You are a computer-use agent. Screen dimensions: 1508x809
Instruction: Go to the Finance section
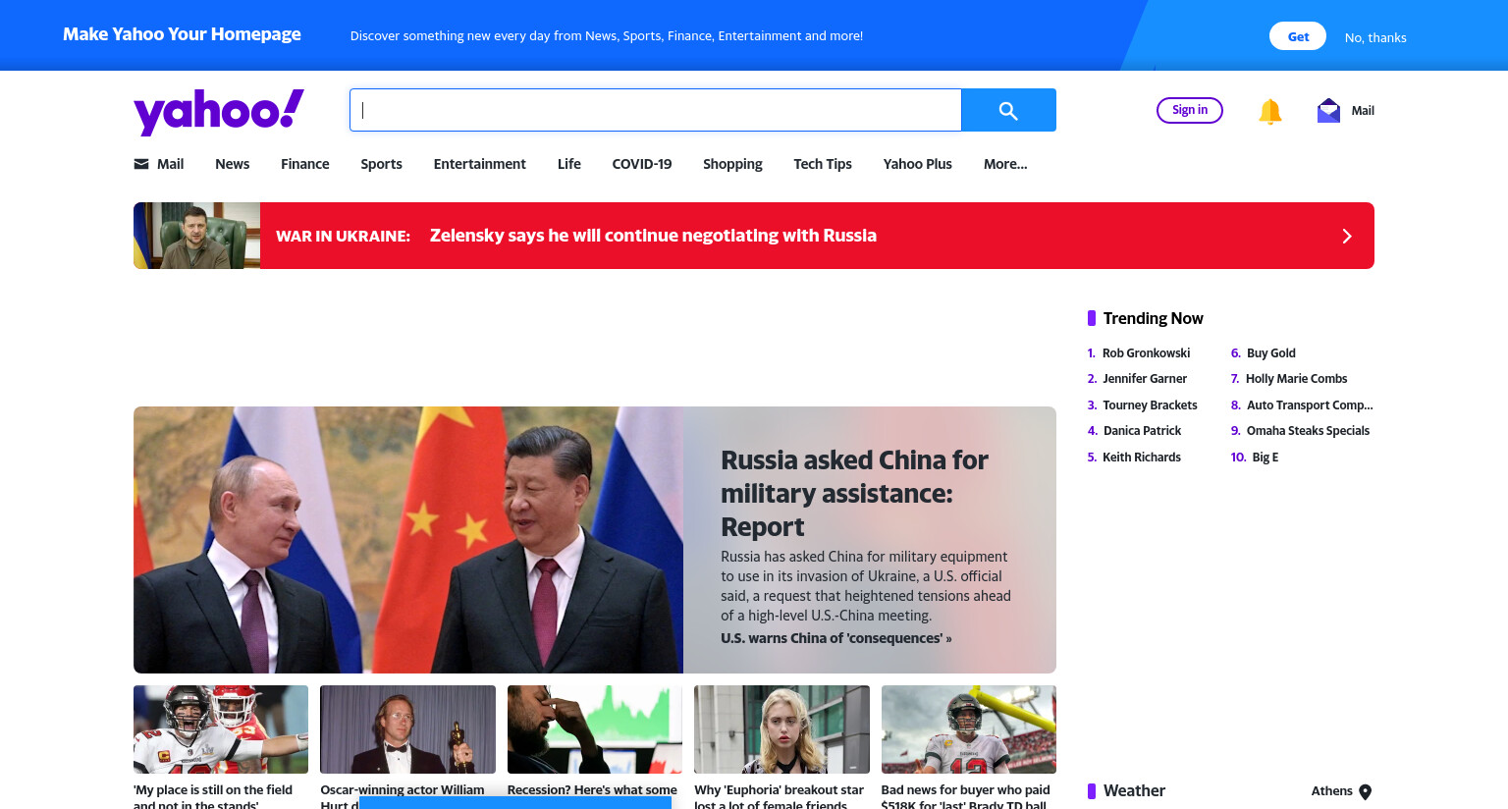pyautogui.click(x=305, y=164)
